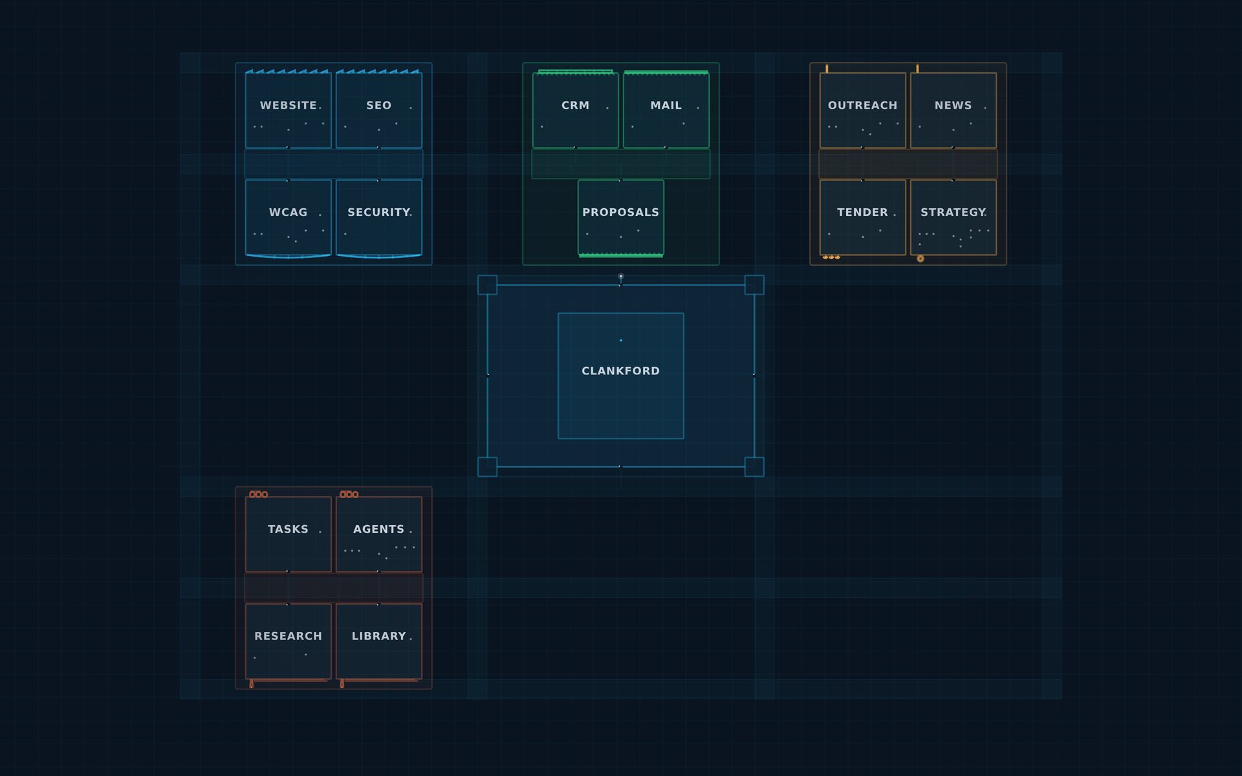Screen dimensions: 1242x776
Task: Select the SECURITY room tile
Action: tap(379, 217)
